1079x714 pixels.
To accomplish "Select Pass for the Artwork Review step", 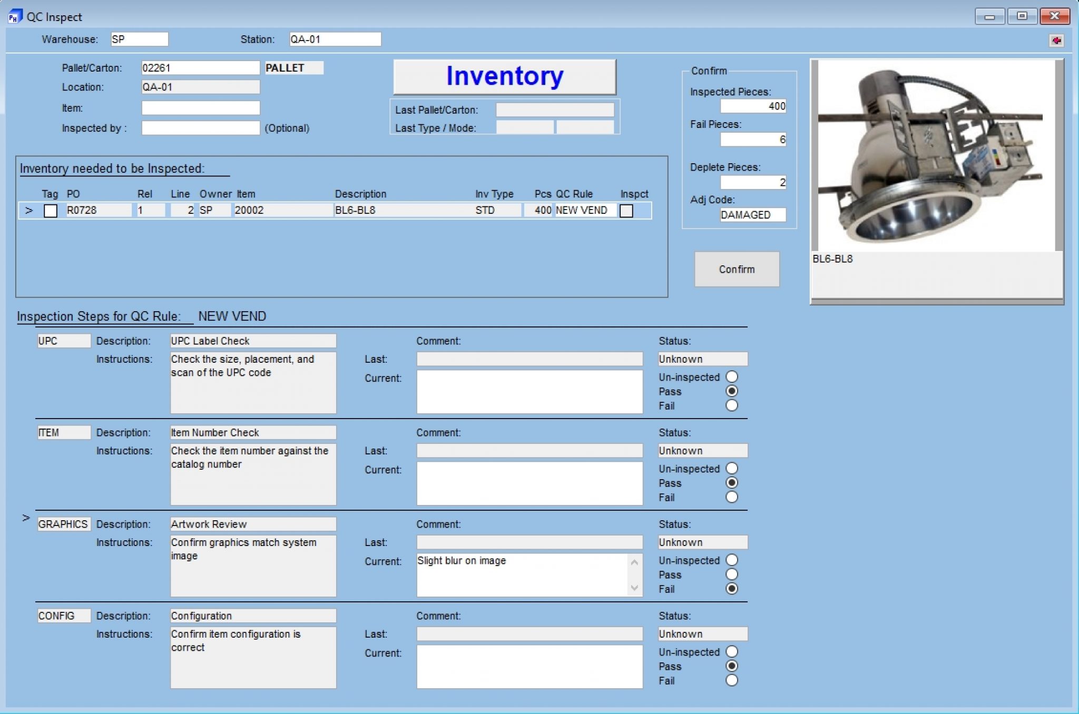I will point(732,574).
